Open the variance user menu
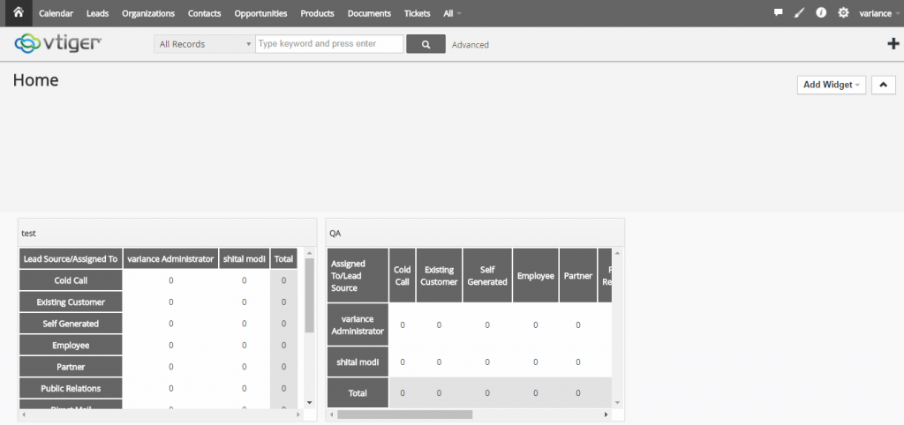 [x=878, y=13]
